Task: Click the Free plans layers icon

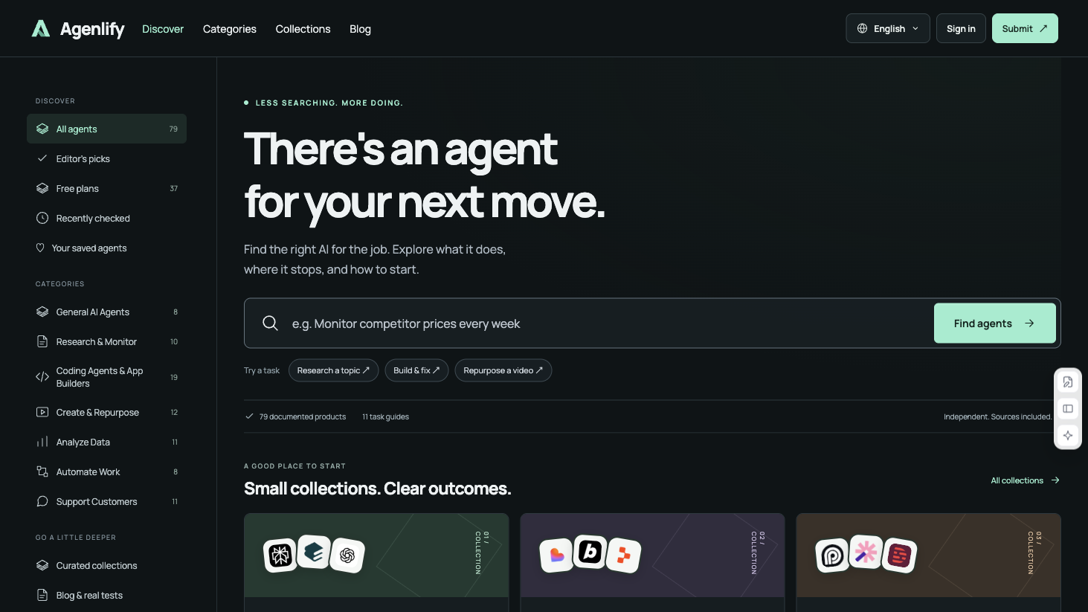Action: [42, 188]
